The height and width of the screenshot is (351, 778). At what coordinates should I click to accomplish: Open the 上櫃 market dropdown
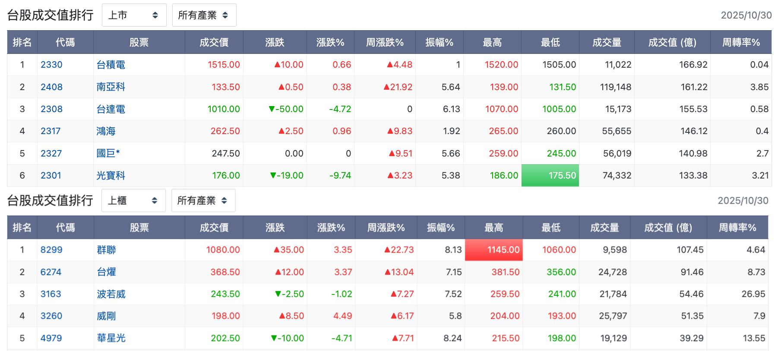coord(133,201)
